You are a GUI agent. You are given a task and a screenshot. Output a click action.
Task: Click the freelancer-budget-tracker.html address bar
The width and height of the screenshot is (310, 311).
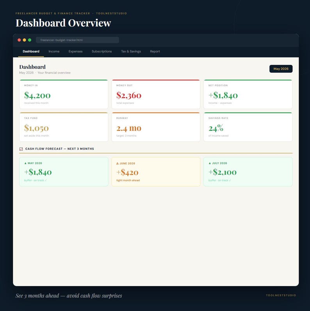[x=77, y=40]
